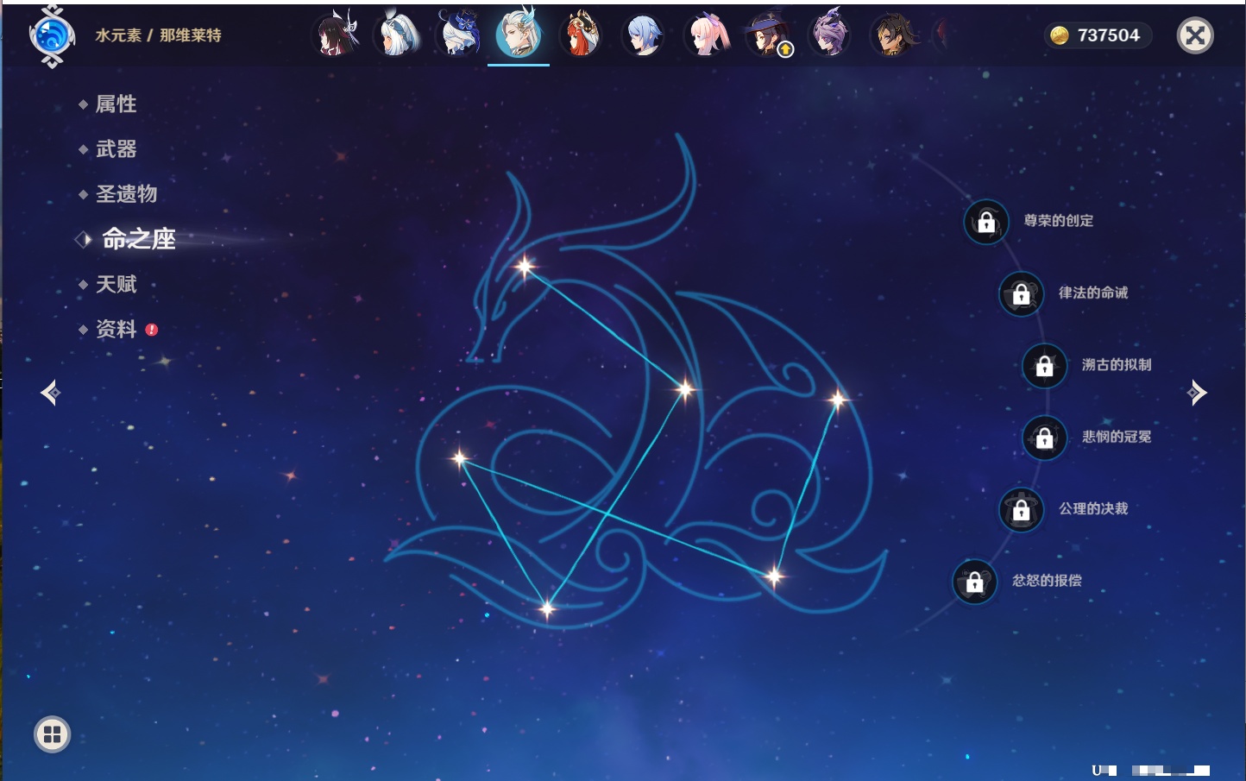Click the Hydro element emblem icon
Image resolution: width=1246 pixels, height=781 pixels.
(52, 36)
